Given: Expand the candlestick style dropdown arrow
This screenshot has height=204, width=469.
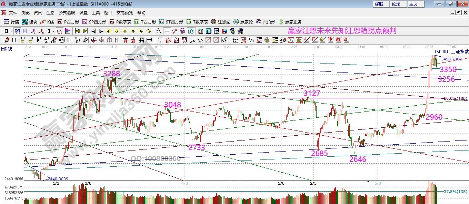Looking at the screenshot, I should (53, 31).
